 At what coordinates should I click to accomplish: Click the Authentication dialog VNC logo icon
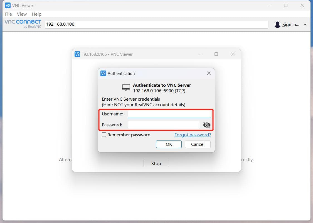(103, 73)
